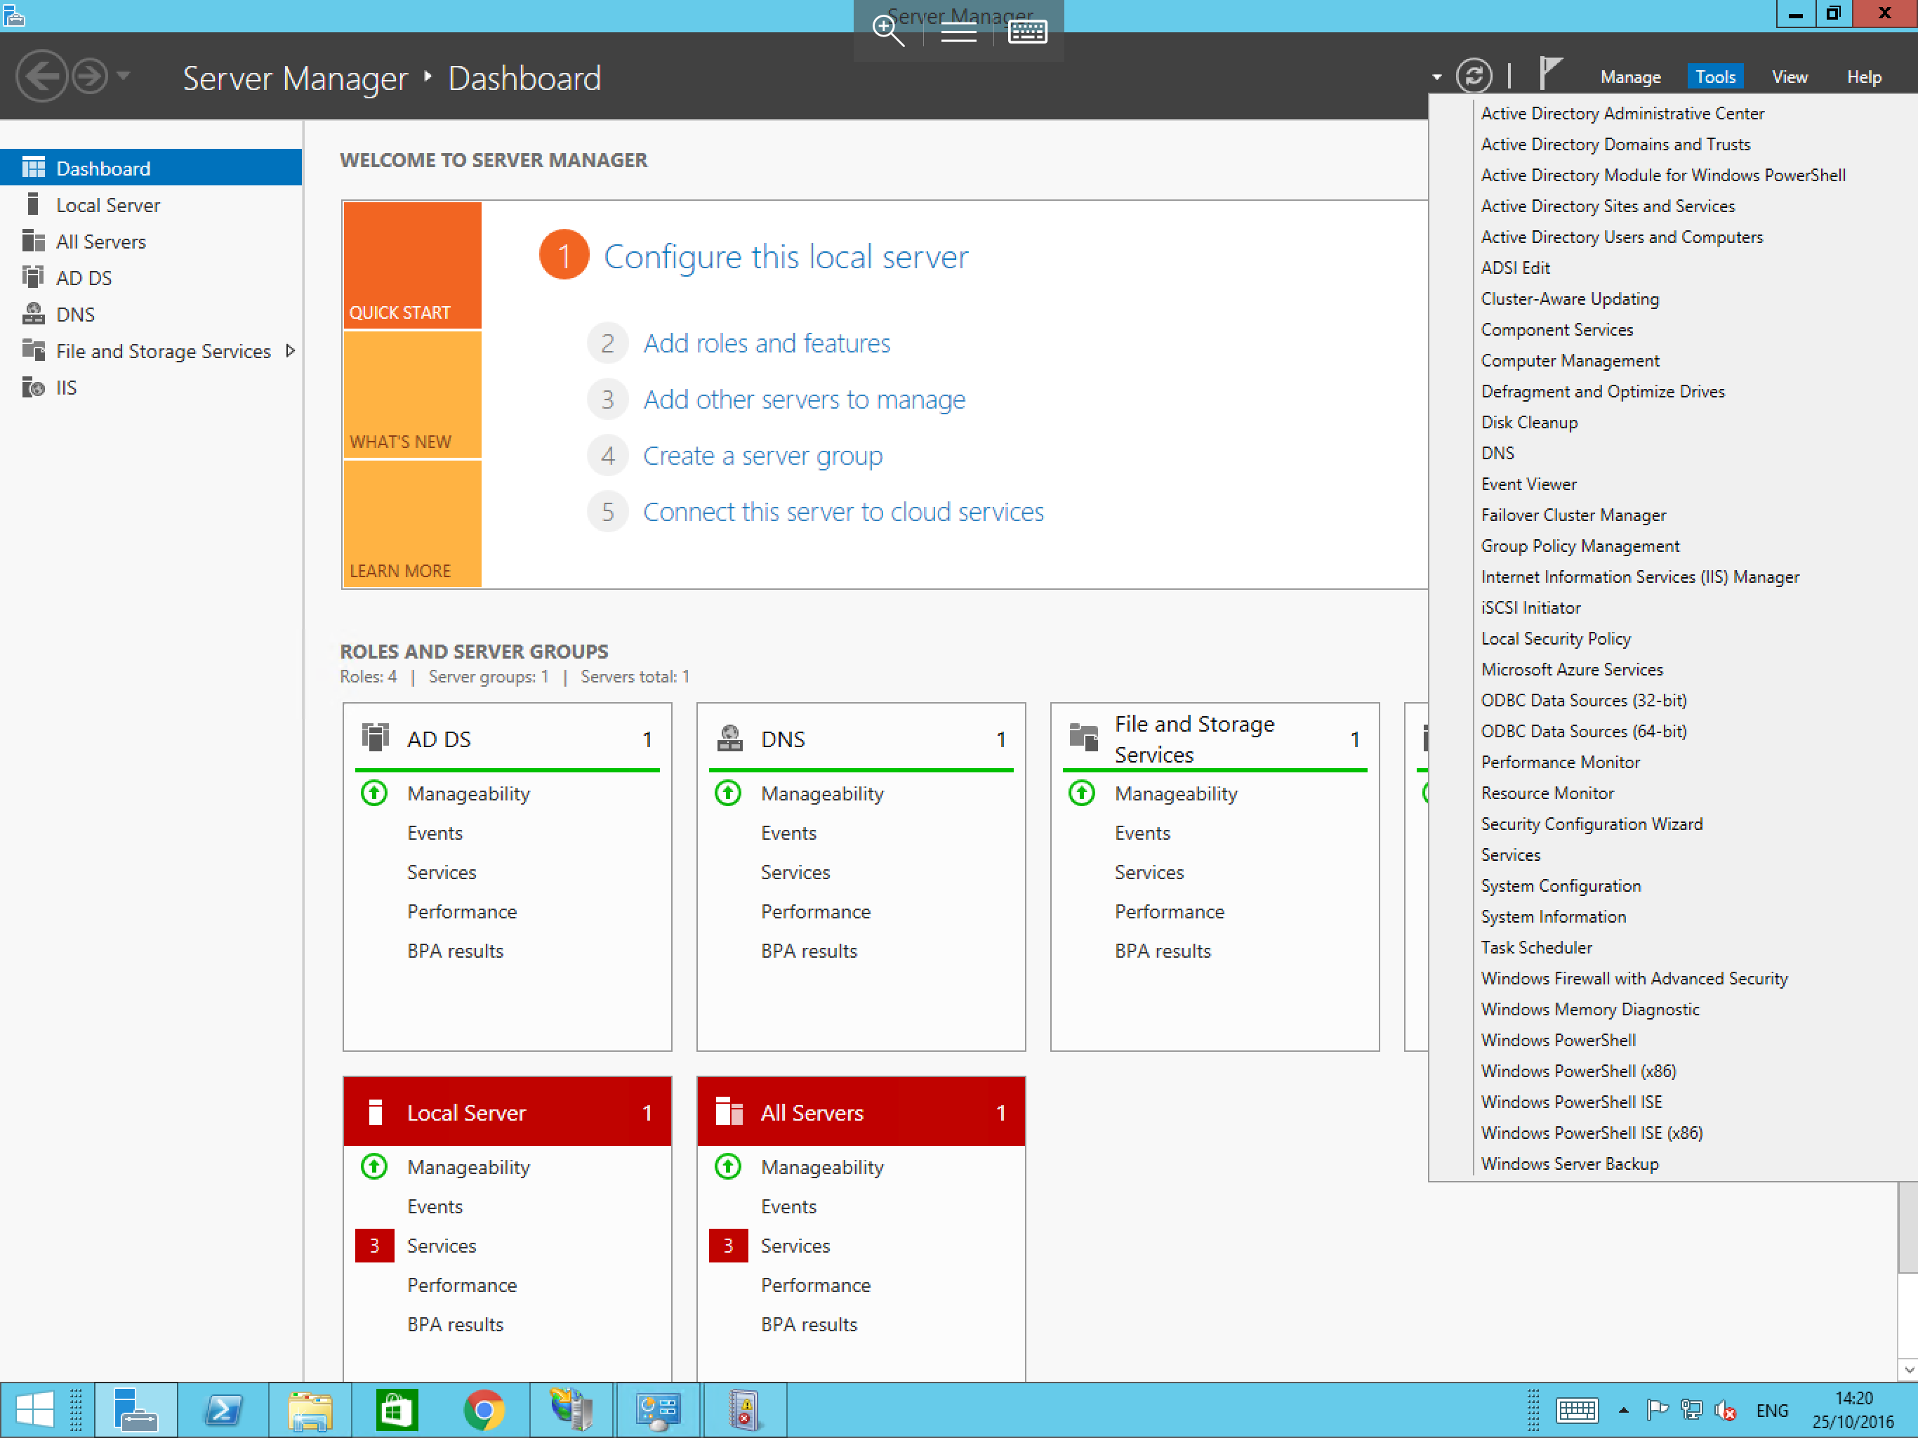Click Add roles and features link
Screen dimensions: 1918x1438
pyautogui.click(x=767, y=343)
